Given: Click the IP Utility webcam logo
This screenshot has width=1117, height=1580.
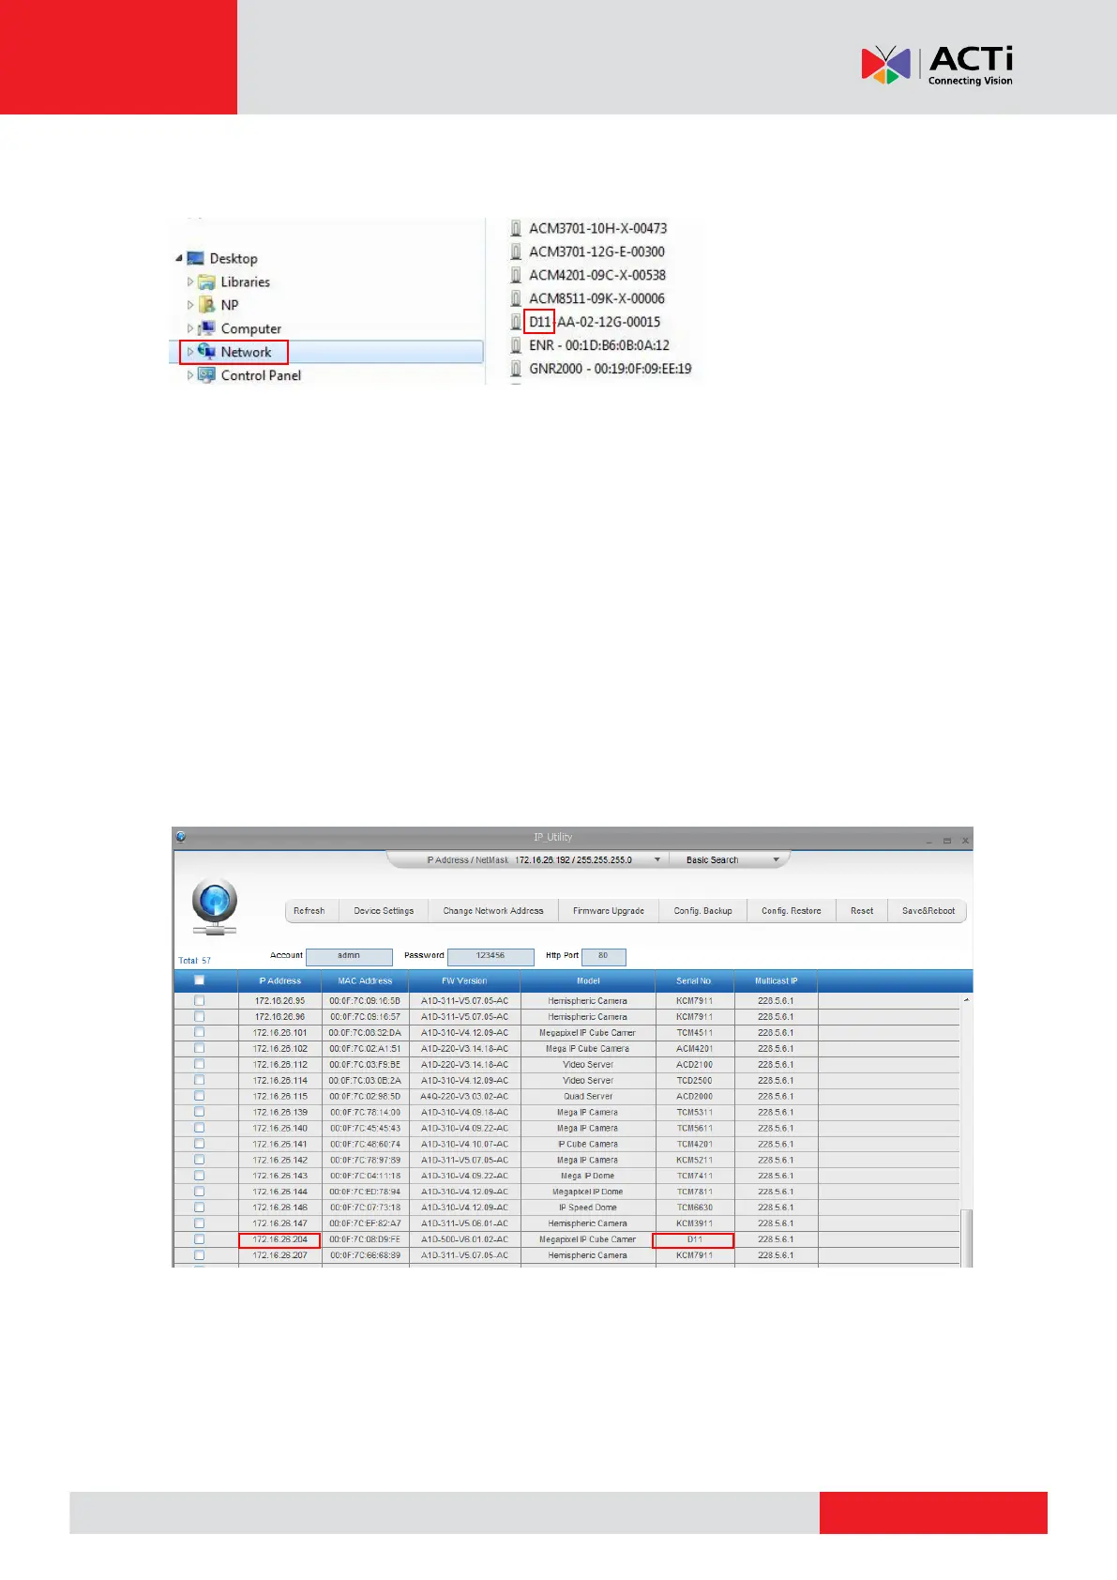Looking at the screenshot, I should click(x=215, y=906).
